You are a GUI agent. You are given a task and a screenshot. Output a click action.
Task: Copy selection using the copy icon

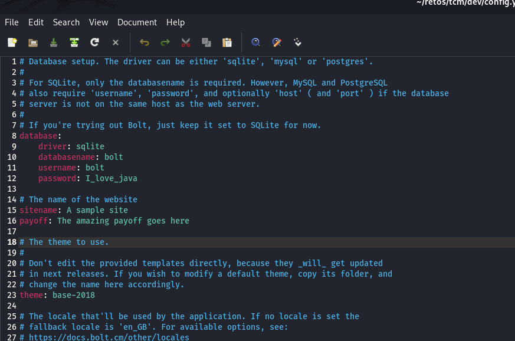(206, 42)
